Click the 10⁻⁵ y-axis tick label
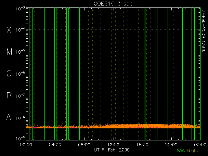Screen dimensions: 208x156 pyautogui.click(x=20, y=52)
